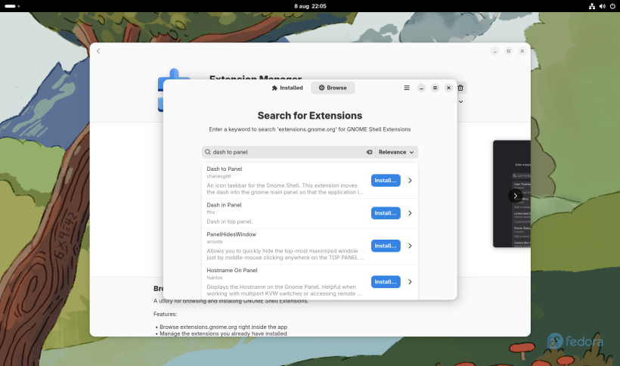Image resolution: width=620 pixels, height=366 pixels.
Task: Click the power icon in top bar
Action: [x=612, y=6]
